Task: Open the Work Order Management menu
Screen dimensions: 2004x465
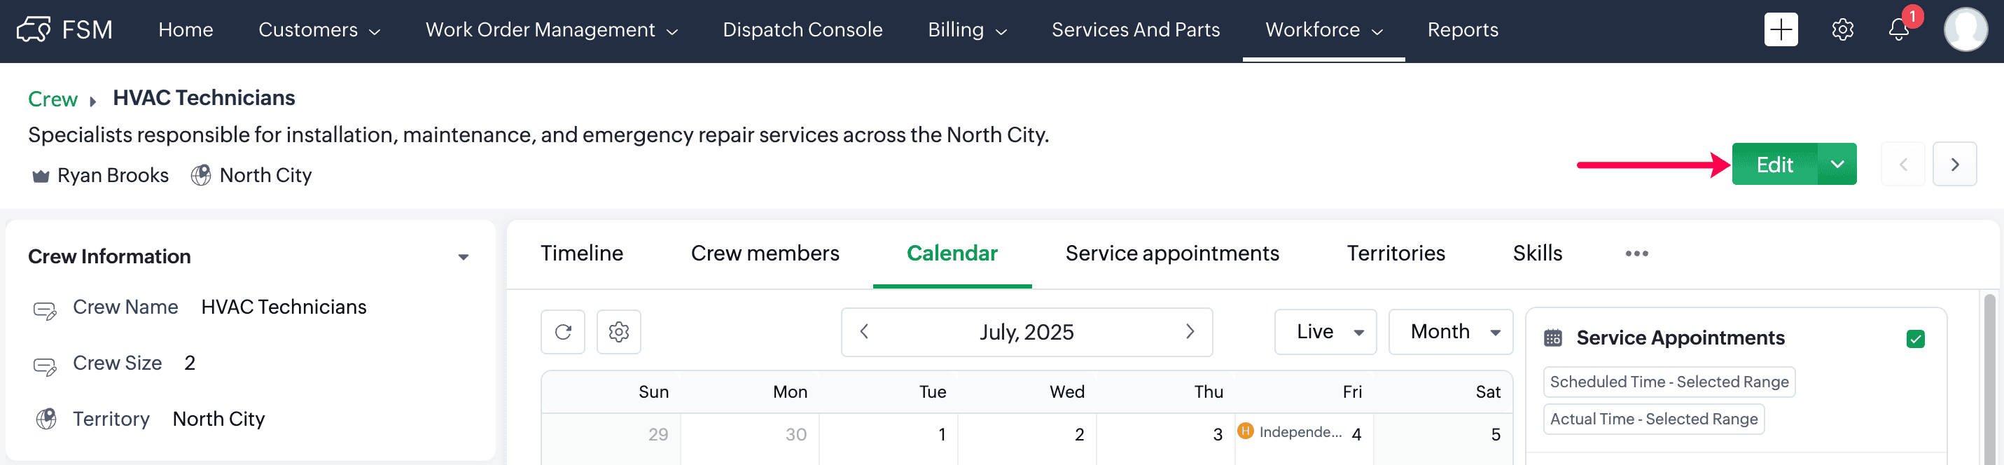Action: point(551,29)
